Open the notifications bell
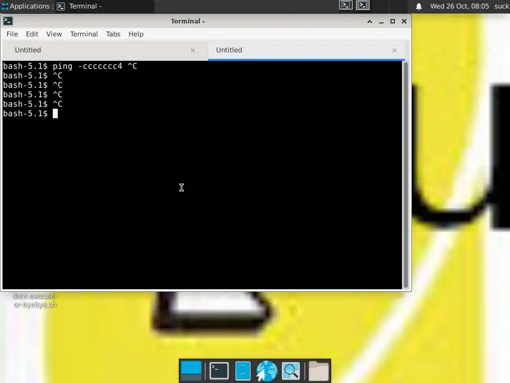Viewport: 510px width, 383px height. click(x=419, y=6)
